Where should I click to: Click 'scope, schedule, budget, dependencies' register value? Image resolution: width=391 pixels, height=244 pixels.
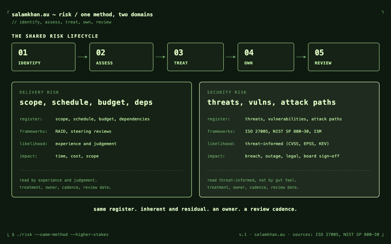point(103,119)
